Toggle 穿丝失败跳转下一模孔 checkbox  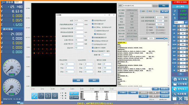coord(93,51)
